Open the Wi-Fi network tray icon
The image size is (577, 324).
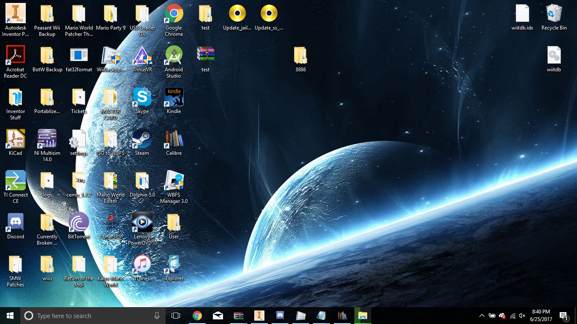point(512,316)
